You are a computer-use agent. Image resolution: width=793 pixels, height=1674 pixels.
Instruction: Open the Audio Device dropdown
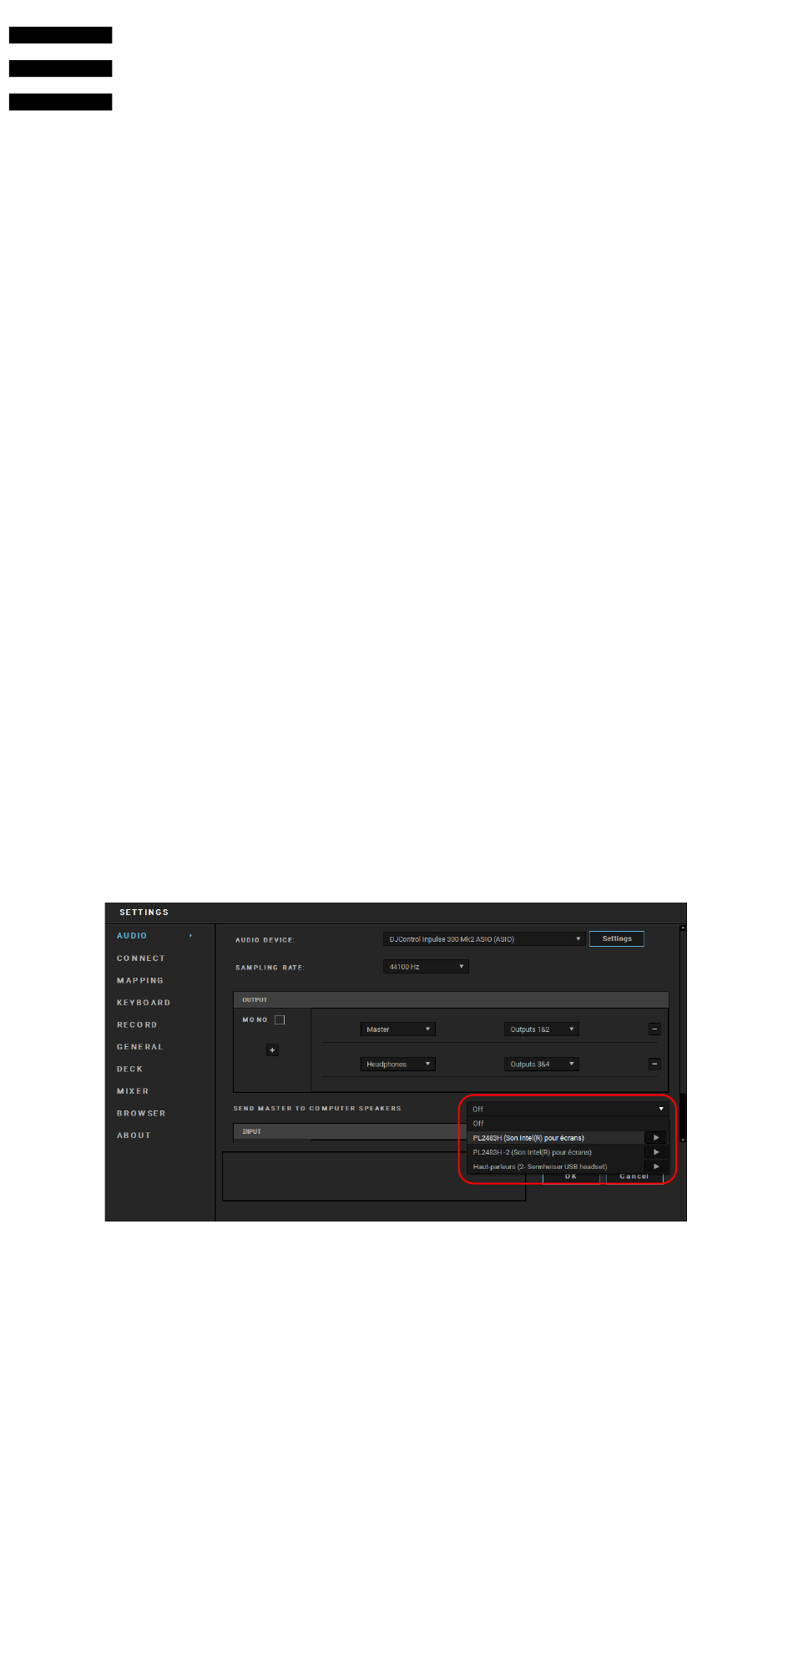pos(484,939)
